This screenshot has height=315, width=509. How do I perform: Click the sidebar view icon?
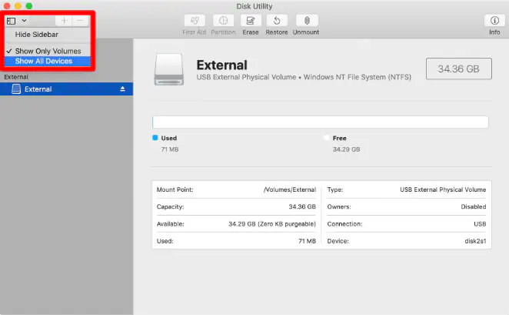[12, 21]
